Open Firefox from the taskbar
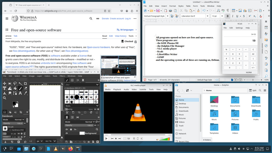The width and height of the screenshot is (272, 153). (70, 149)
